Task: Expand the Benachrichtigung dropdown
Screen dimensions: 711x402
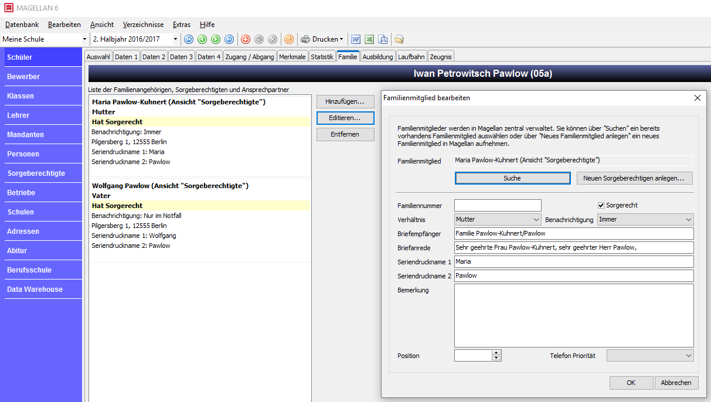Action: (645, 219)
